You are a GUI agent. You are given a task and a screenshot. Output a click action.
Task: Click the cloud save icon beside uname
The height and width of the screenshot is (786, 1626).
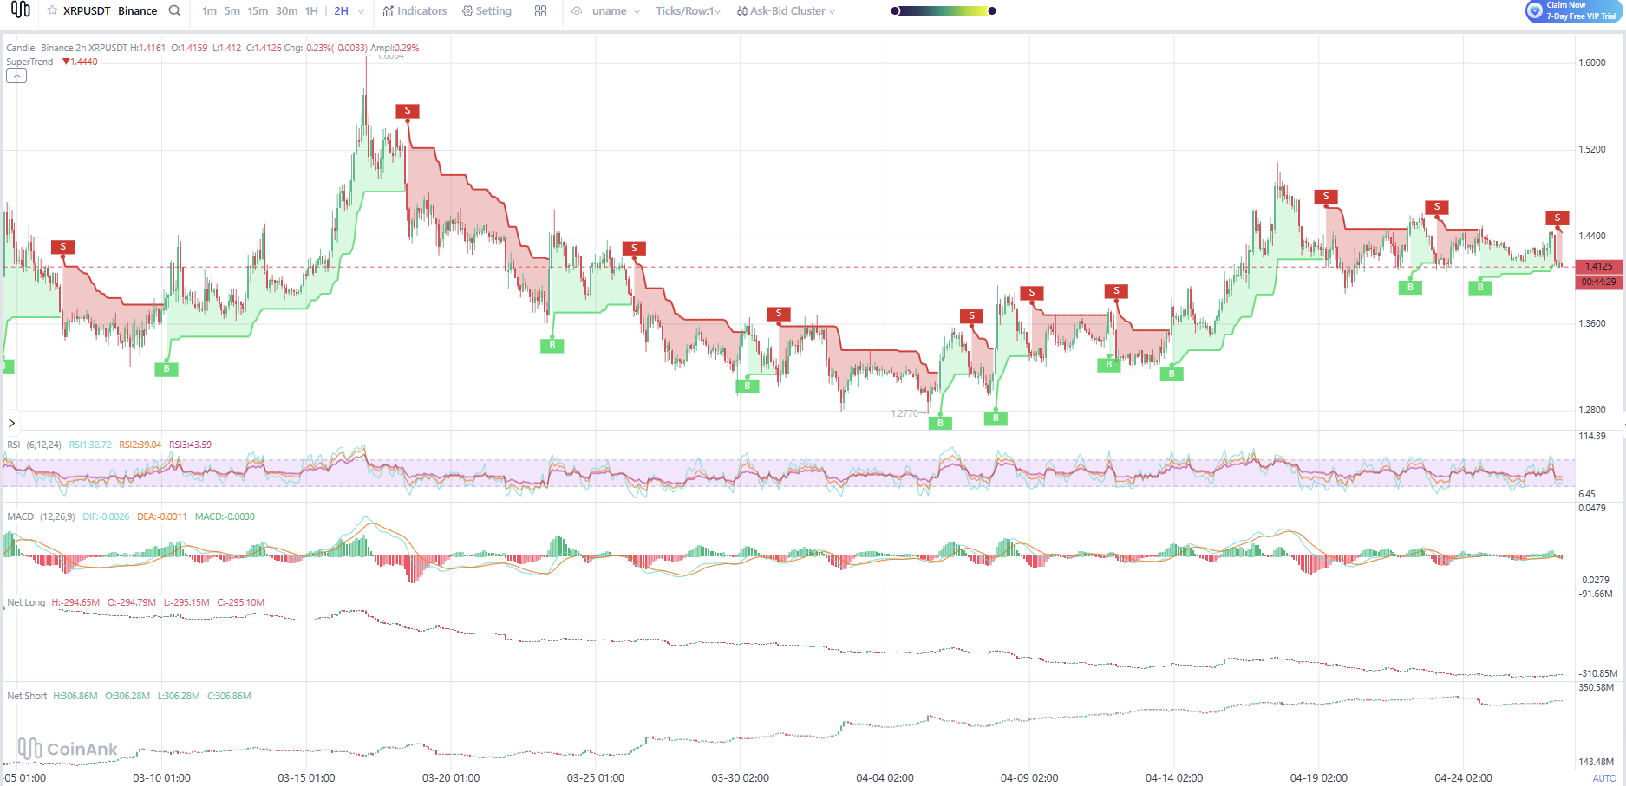577,11
